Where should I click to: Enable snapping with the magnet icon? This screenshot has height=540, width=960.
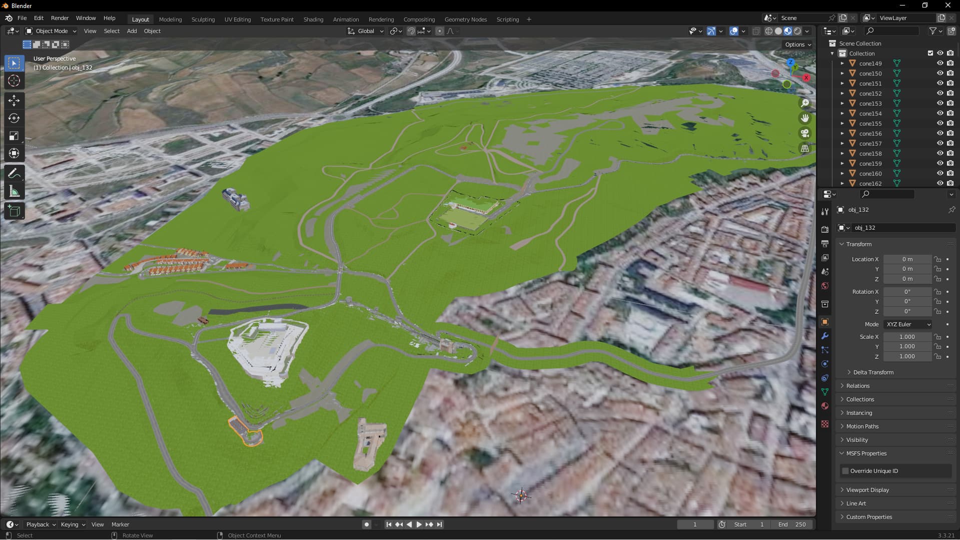[x=410, y=31]
